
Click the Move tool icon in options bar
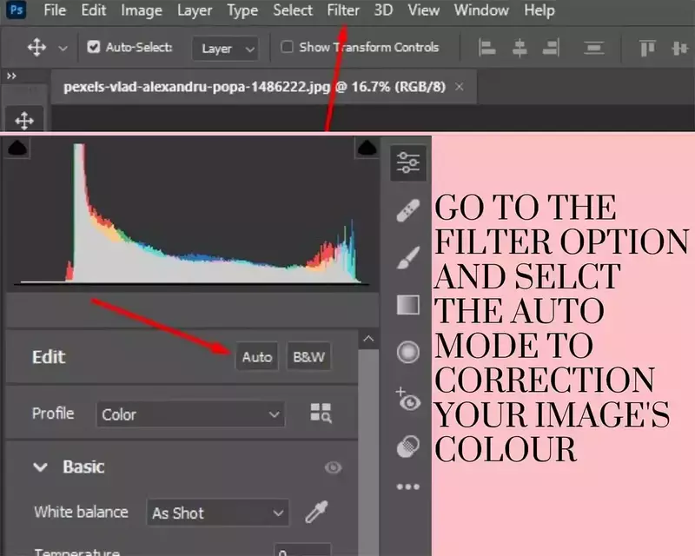[x=36, y=47]
